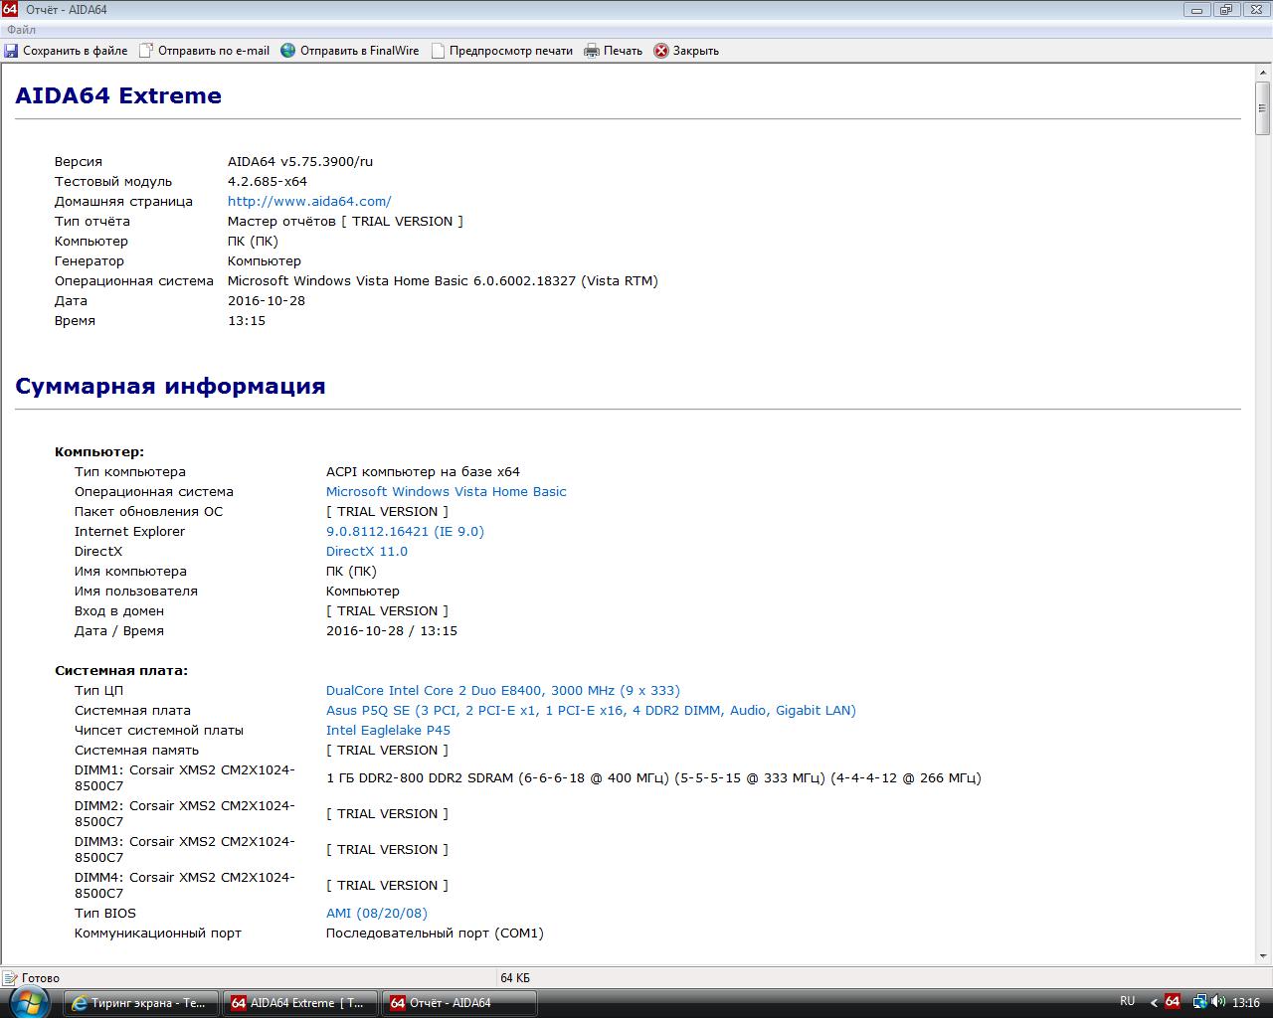1273x1019 pixels.
Task: Click the Готово status bar text
Action: click(x=41, y=977)
